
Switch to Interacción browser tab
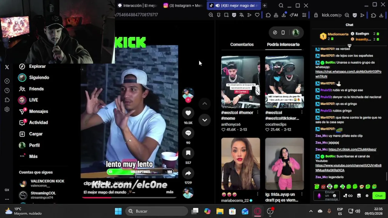click(137, 5)
